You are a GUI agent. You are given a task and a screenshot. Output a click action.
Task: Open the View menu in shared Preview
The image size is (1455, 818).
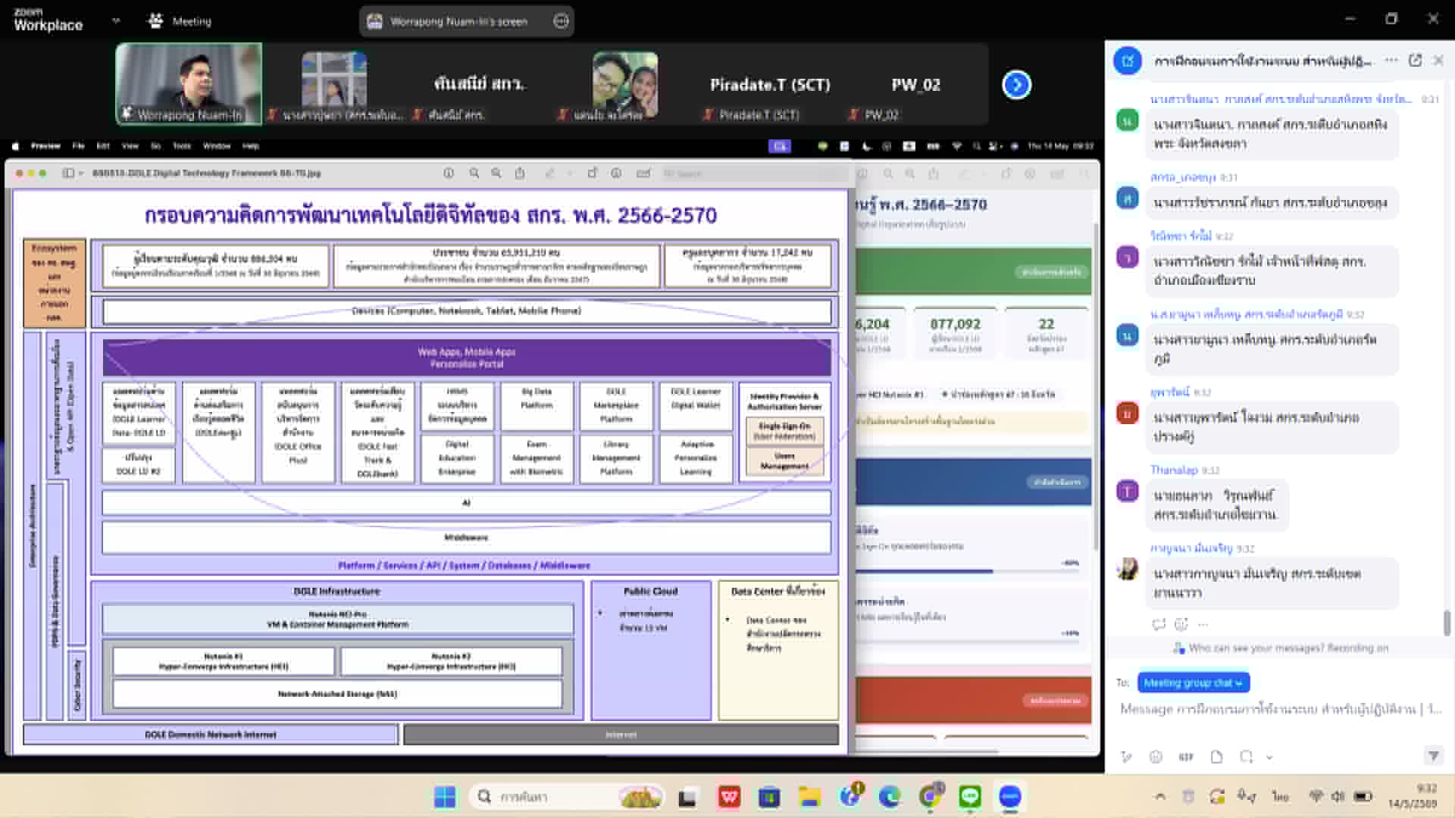click(x=130, y=146)
